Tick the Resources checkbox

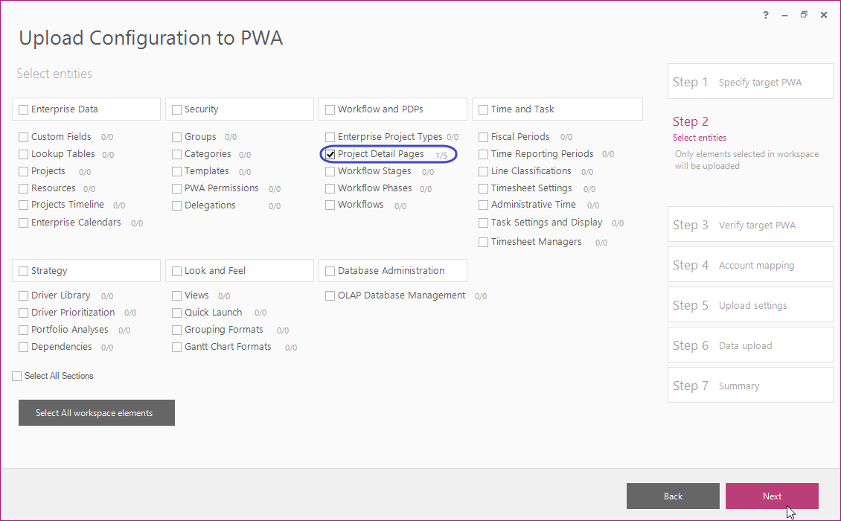[x=24, y=189]
